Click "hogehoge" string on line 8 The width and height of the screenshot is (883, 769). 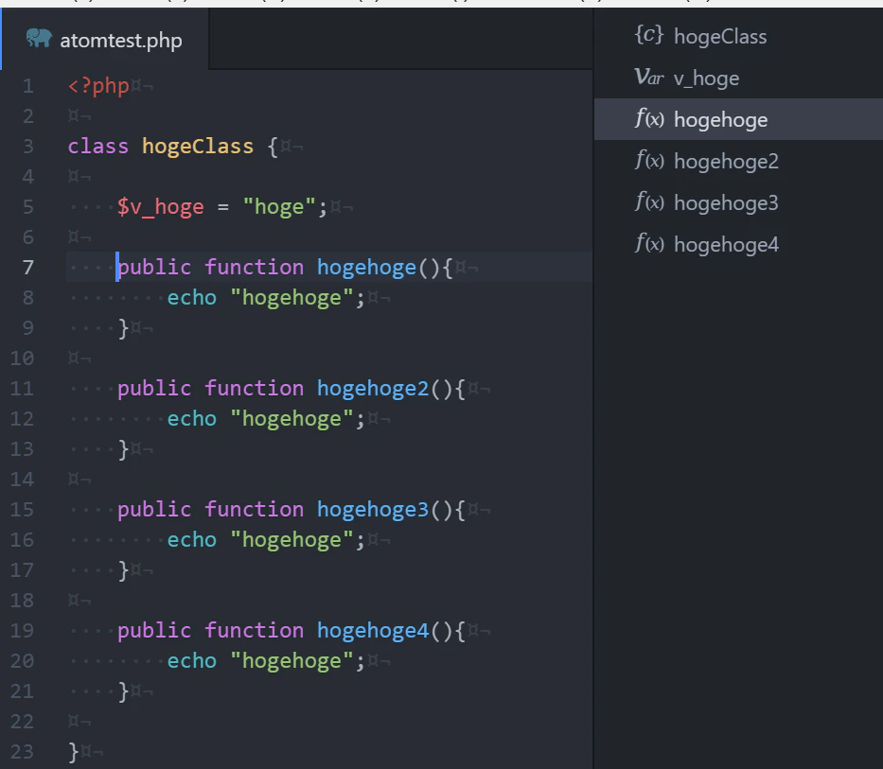tap(291, 297)
